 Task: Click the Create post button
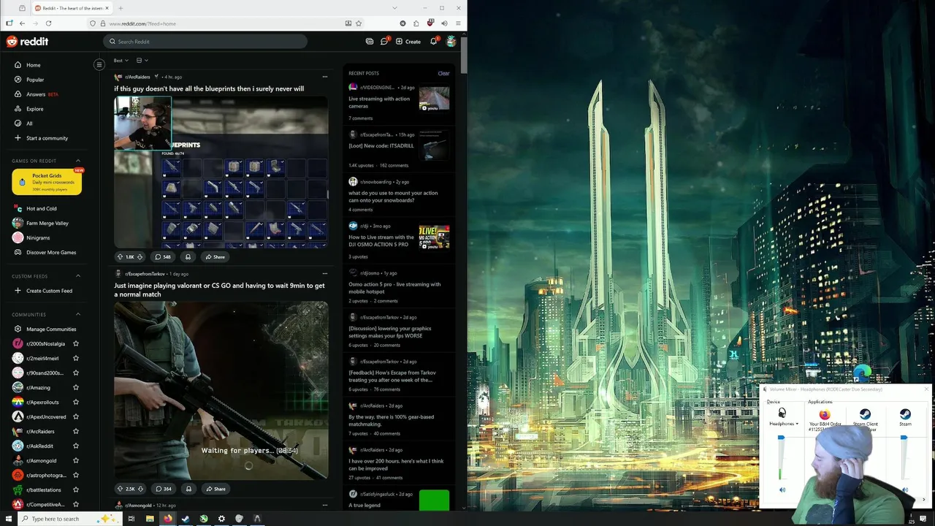[x=408, y=42]
